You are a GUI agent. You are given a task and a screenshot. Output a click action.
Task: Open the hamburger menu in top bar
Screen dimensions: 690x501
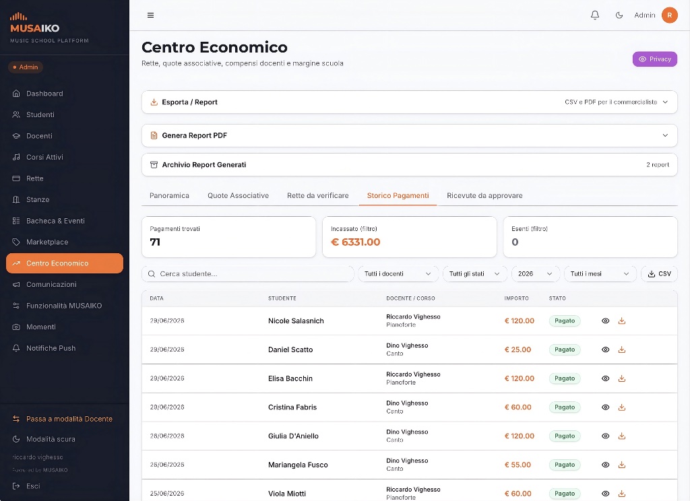150,15
